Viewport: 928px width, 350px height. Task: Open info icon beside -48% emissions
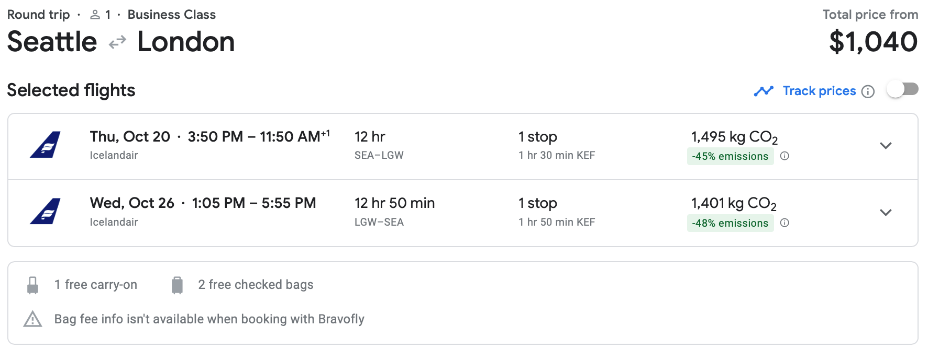point(785,223)
